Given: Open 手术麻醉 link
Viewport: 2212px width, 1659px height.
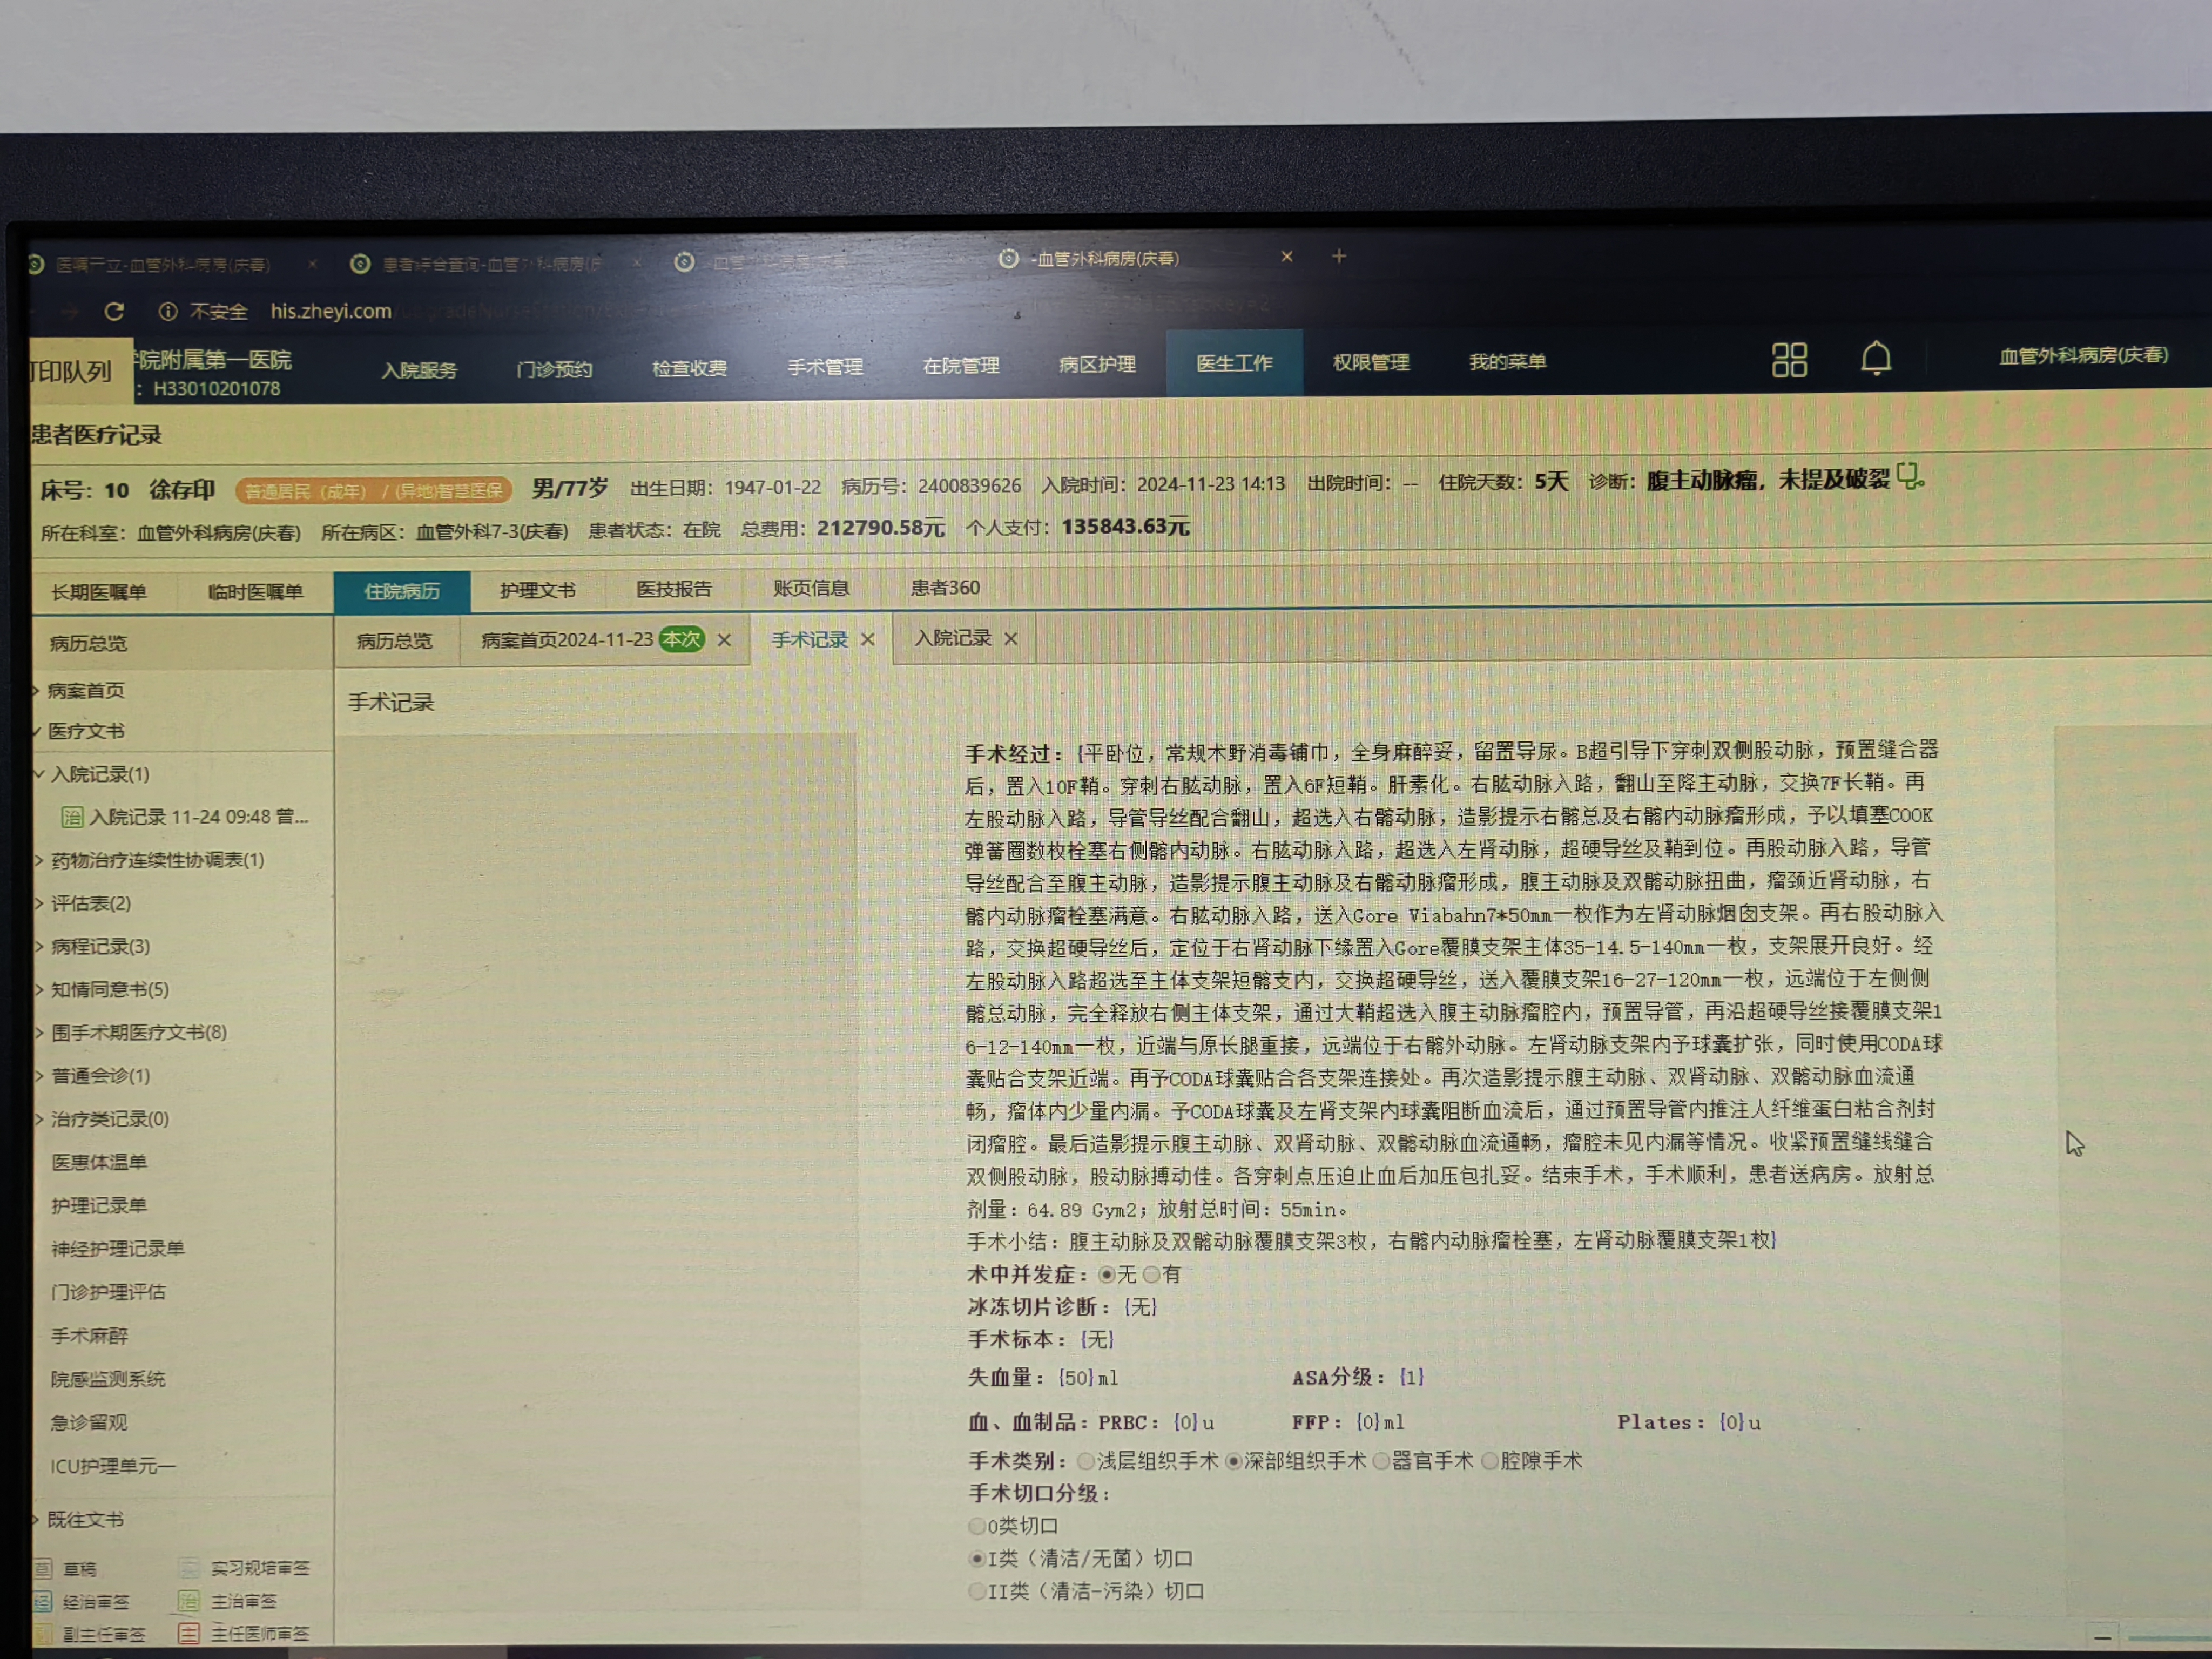Looking at the screenshot, I should [x=89, y=1336].
